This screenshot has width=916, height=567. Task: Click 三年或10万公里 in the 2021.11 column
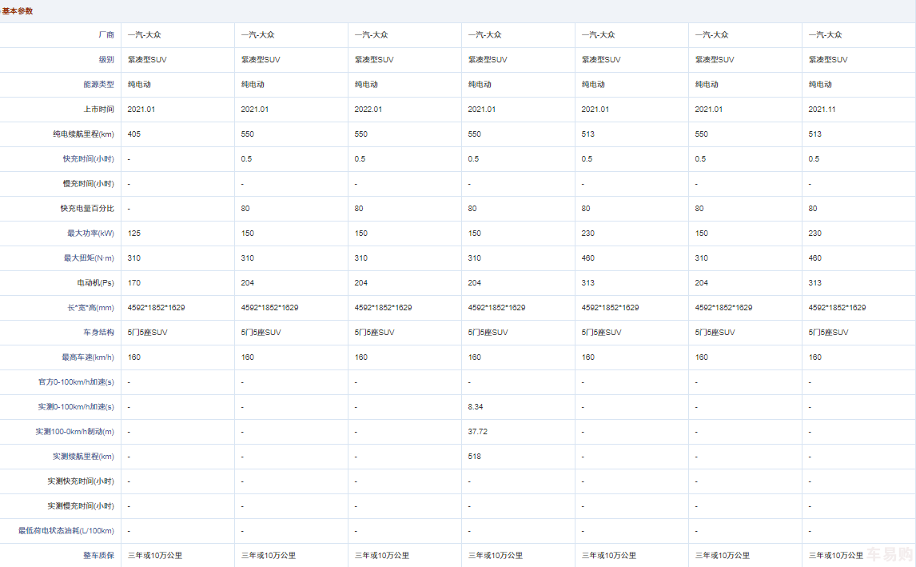(835, 556)
